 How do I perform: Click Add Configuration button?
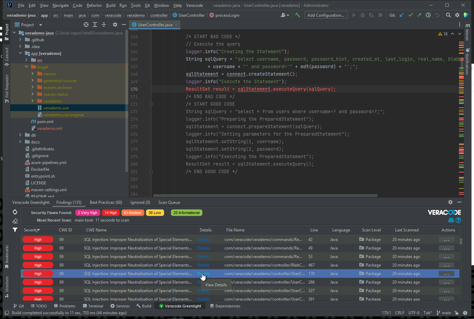click(x=326, y=15)
